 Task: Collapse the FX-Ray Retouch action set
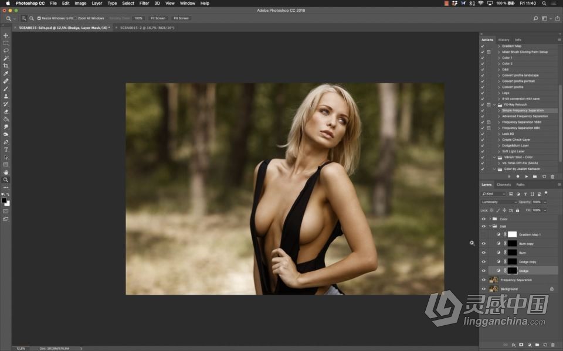(494, 105)
